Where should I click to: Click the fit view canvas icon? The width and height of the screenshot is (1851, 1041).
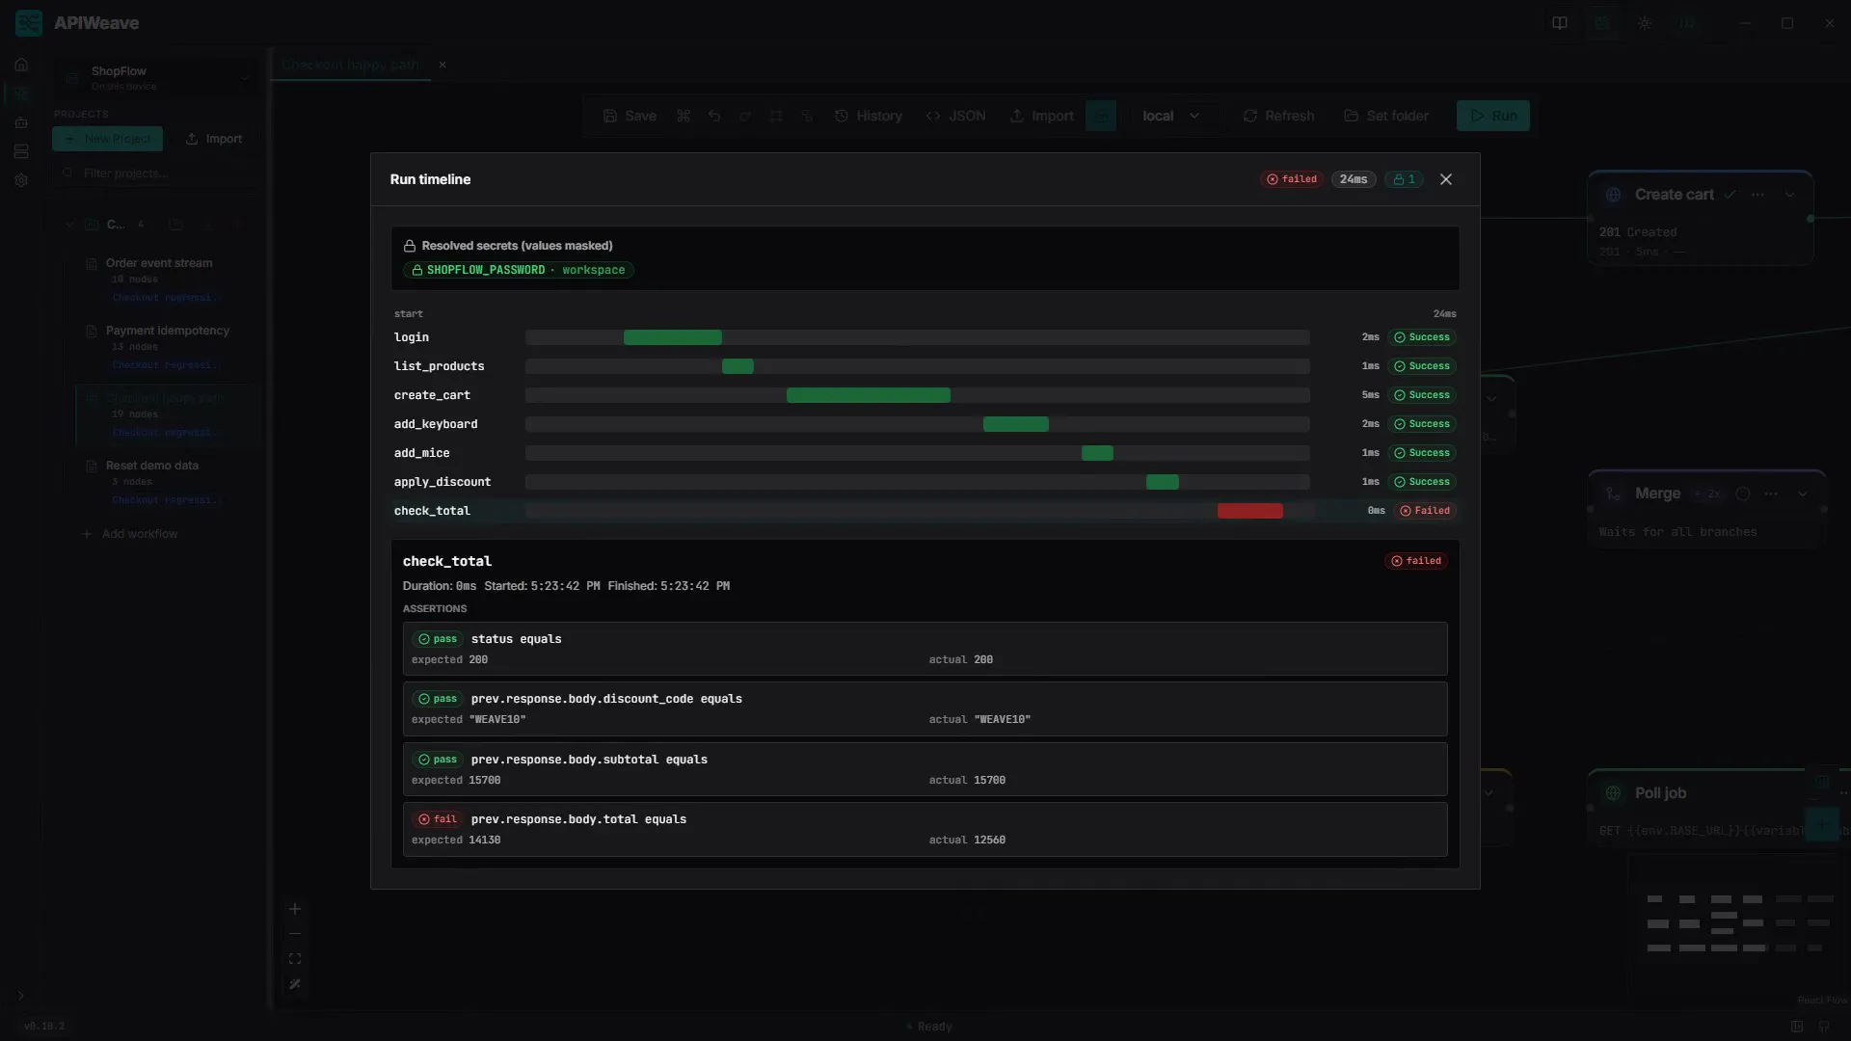[x=295, y=959]
